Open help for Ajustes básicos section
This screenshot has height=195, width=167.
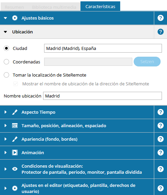pyautogui.click(x=160, y=18)
